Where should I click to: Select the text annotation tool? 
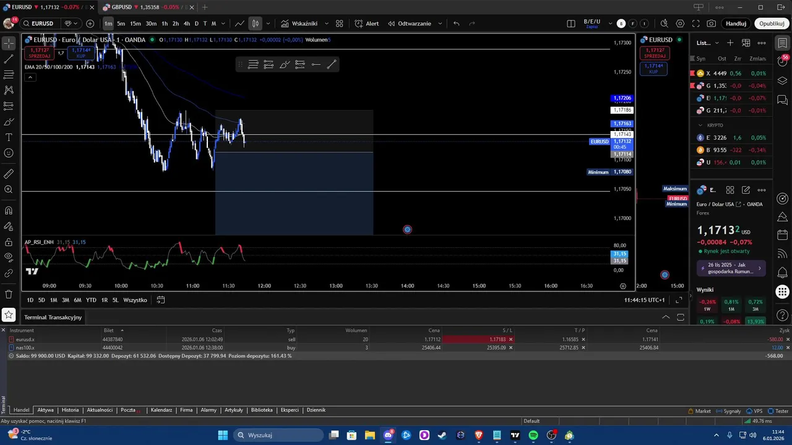click(x=9, y=137)
